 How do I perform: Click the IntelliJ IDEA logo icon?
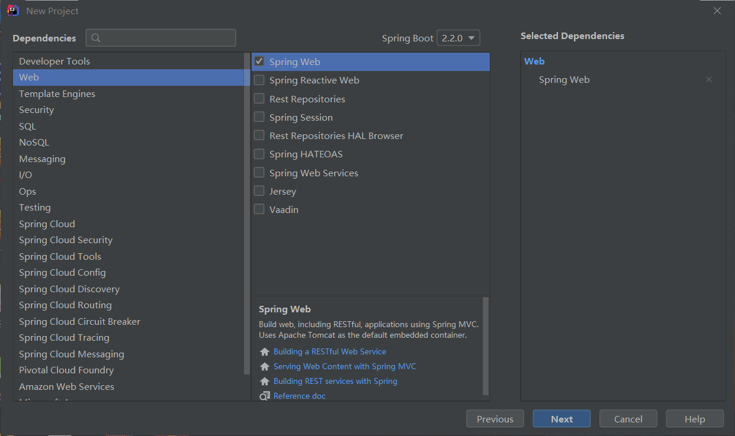coord(12,11)
